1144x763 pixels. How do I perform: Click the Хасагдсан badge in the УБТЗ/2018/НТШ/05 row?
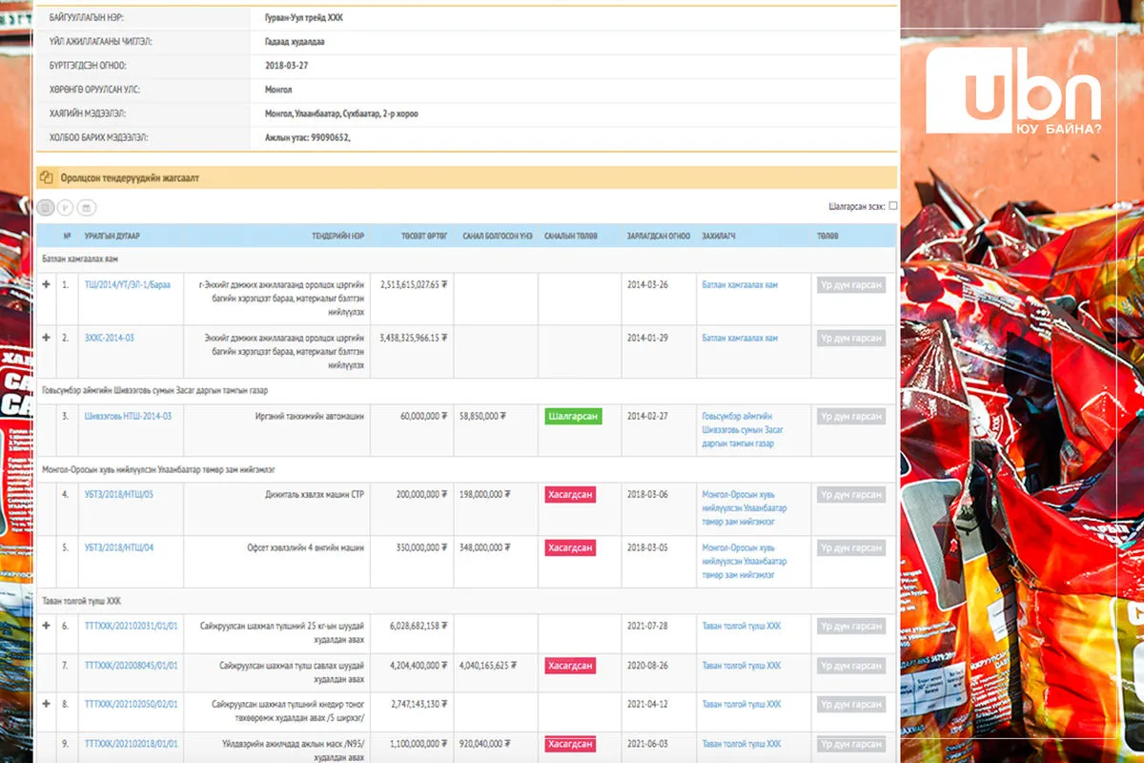coord(570,494)
